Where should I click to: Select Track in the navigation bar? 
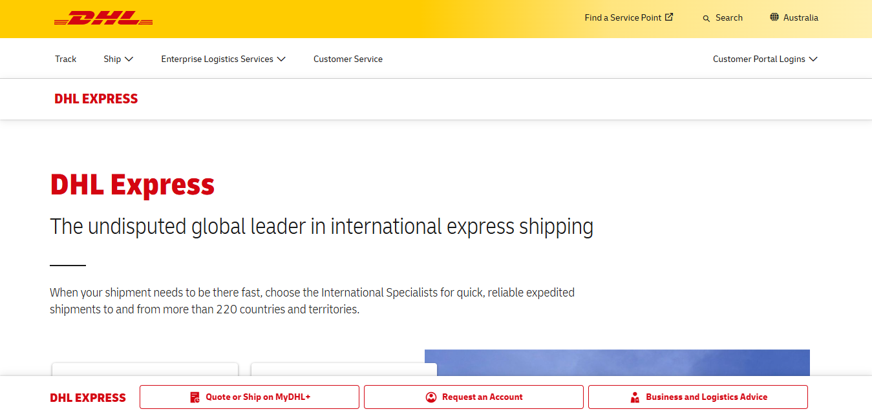(65, 59)
